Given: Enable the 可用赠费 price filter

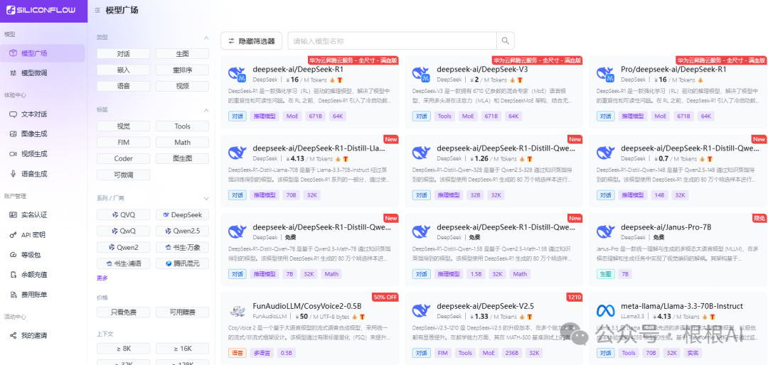Looking at the screenshot, I should click(x=182, y=312).
